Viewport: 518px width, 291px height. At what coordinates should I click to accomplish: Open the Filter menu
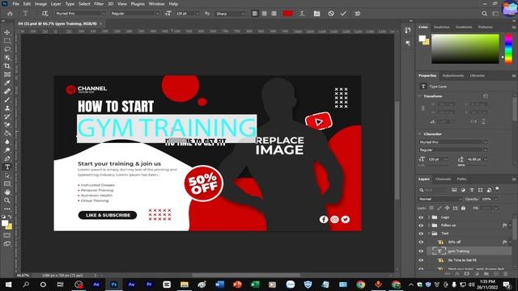click(99, 4)
